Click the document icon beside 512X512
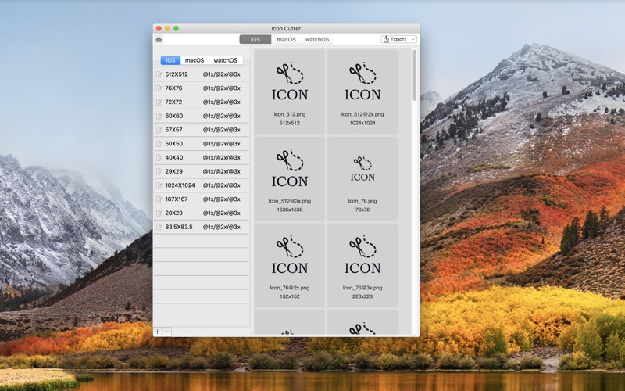 (159, 74)
